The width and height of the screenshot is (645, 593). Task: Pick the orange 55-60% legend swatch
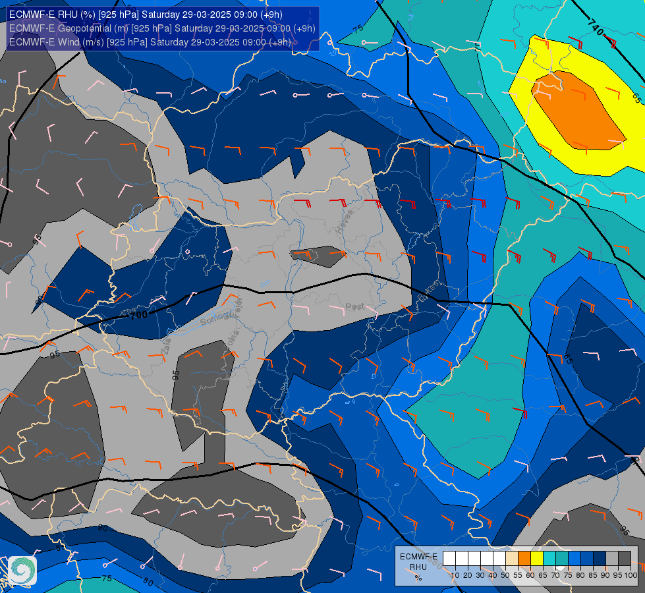pyautogui.click(x=524, y=559)
